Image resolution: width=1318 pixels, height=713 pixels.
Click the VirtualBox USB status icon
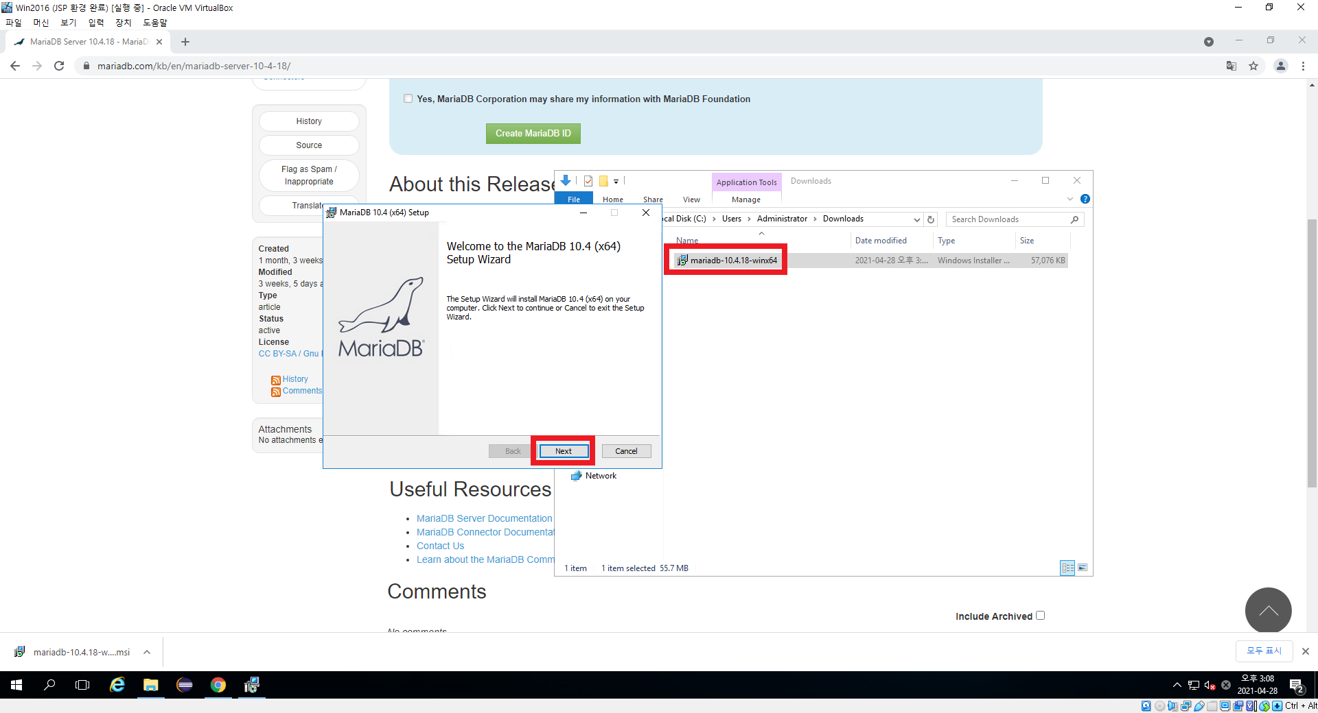coord(1199,706)
